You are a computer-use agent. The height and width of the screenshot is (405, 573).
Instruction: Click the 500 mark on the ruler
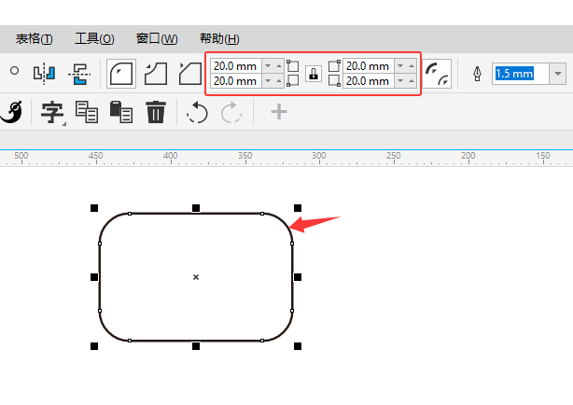click(x=21, y=155)
